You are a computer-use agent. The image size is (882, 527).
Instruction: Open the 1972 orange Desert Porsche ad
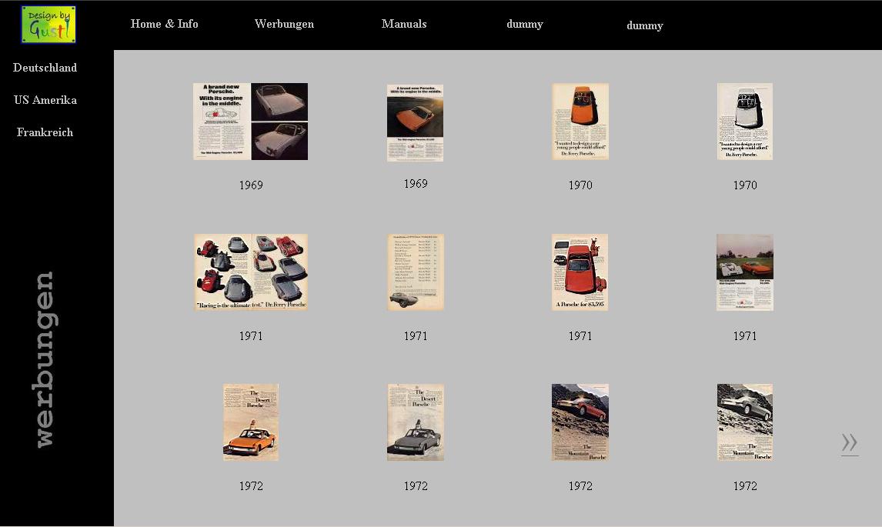[250, 422]
